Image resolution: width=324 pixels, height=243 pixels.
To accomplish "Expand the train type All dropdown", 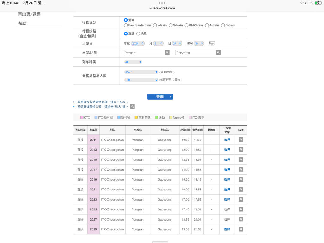I will tap(133, 62).
